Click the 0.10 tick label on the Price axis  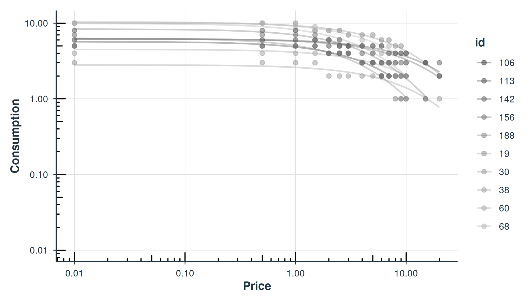coord(185,274)
